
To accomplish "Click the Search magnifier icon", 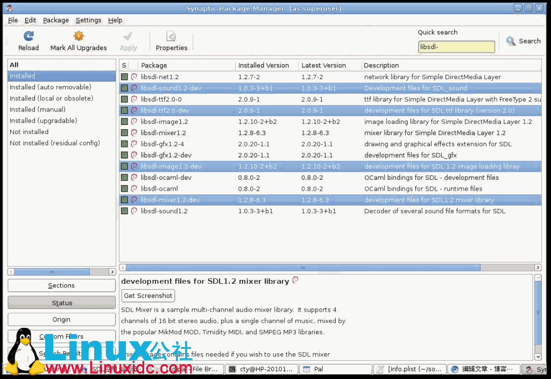I will point(511,41).
